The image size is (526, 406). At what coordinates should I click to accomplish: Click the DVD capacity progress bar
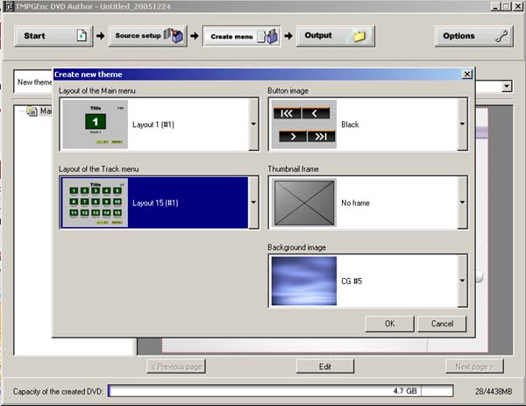[x=281, y=391]
